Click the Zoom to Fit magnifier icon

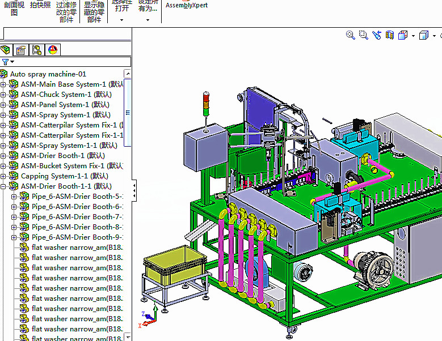(351, 35)
